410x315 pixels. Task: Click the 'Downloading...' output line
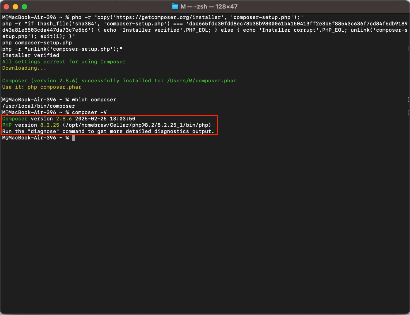pyautogui.click(x=24, y=68)
